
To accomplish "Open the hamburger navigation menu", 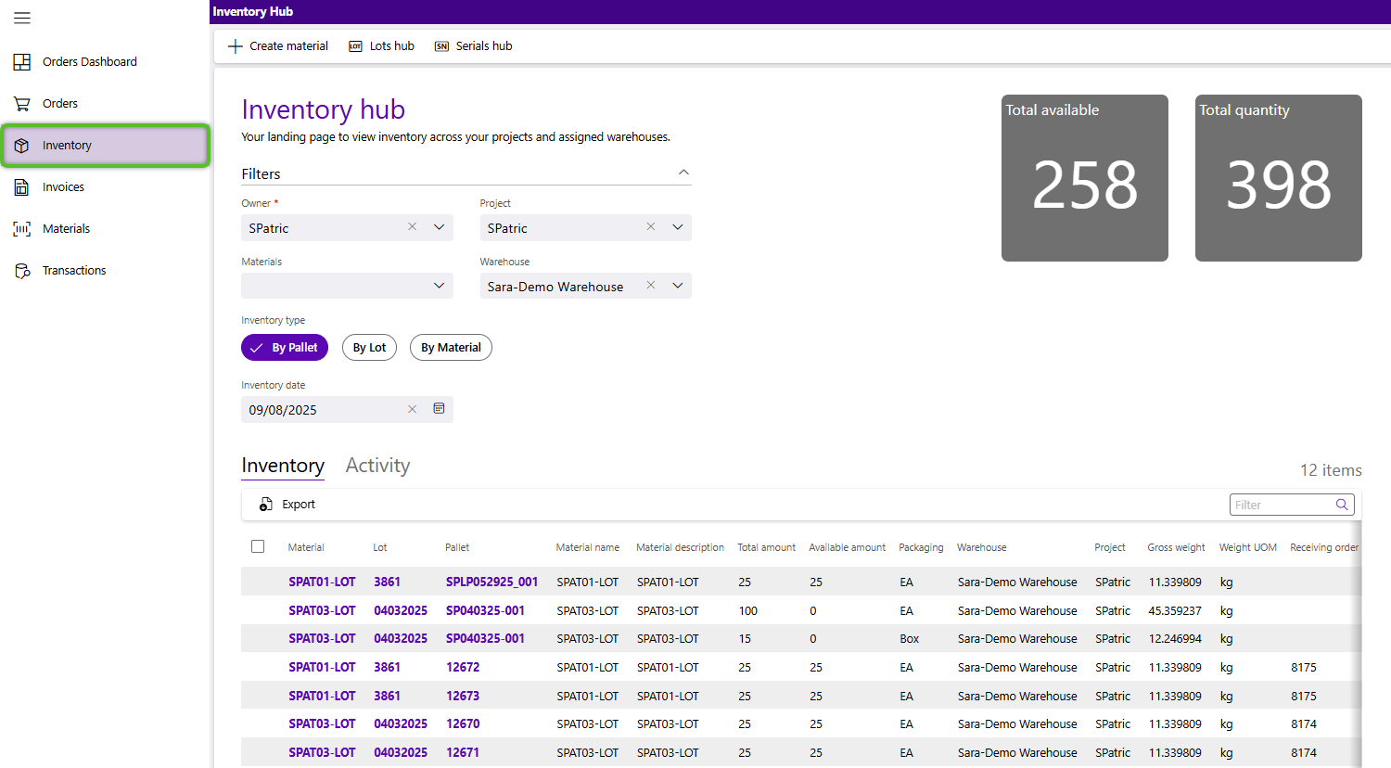I will point(22,18).
